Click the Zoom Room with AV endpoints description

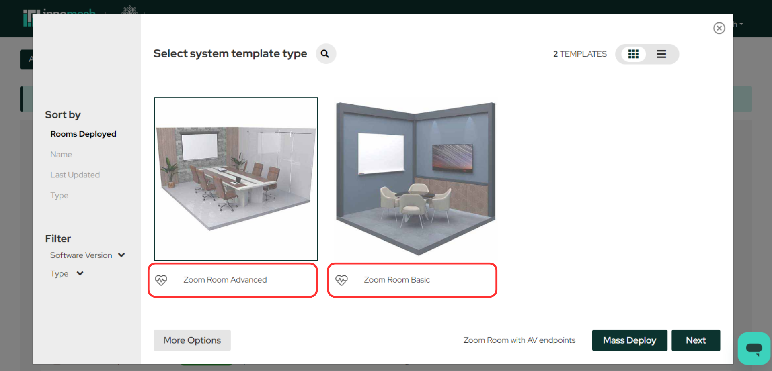pyautogui.click(x=519, y=340)
